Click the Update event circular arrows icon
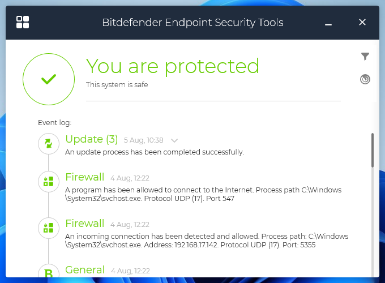This screenshot has width=385, height=283. pyautogui.click(x=49, y=144)
